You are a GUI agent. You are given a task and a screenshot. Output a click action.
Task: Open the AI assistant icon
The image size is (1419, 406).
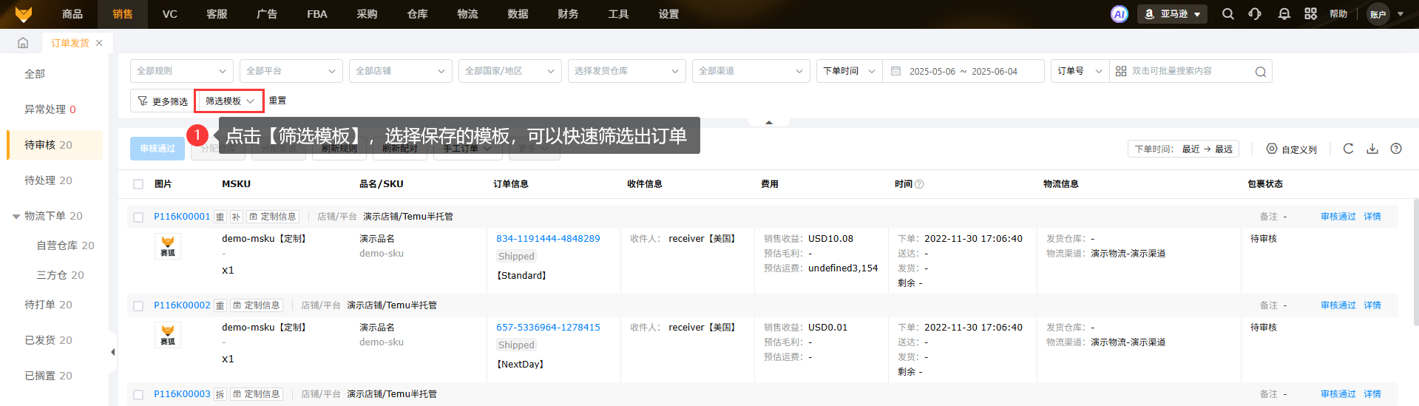click(1120, 14)
